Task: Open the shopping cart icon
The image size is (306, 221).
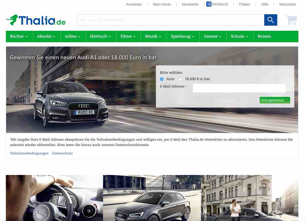Action: (x=291, y=20)
